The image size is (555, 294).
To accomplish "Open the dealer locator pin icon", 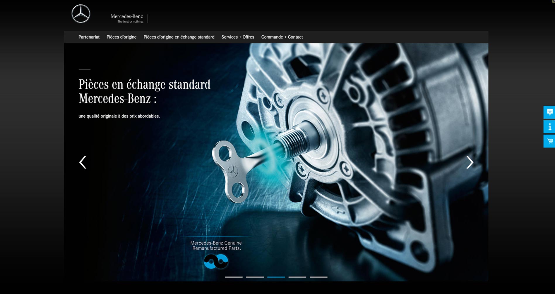I will 549,112.
